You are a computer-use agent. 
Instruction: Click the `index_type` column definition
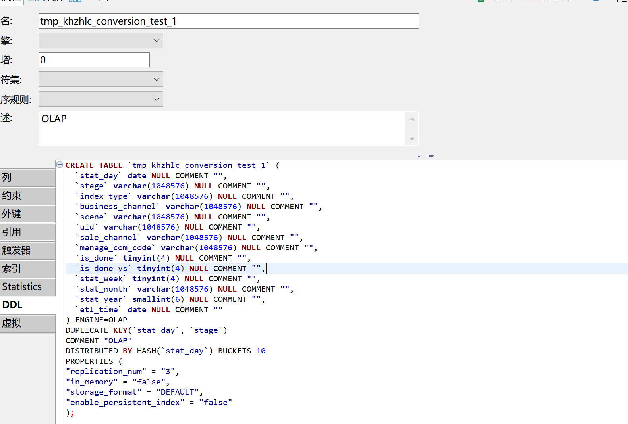click(x=184, y=196)
